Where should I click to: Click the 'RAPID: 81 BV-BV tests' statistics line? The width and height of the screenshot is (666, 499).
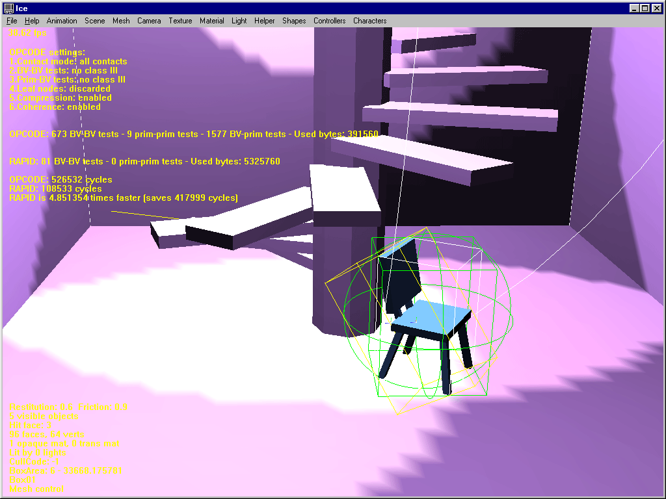[x=145, y=161]
